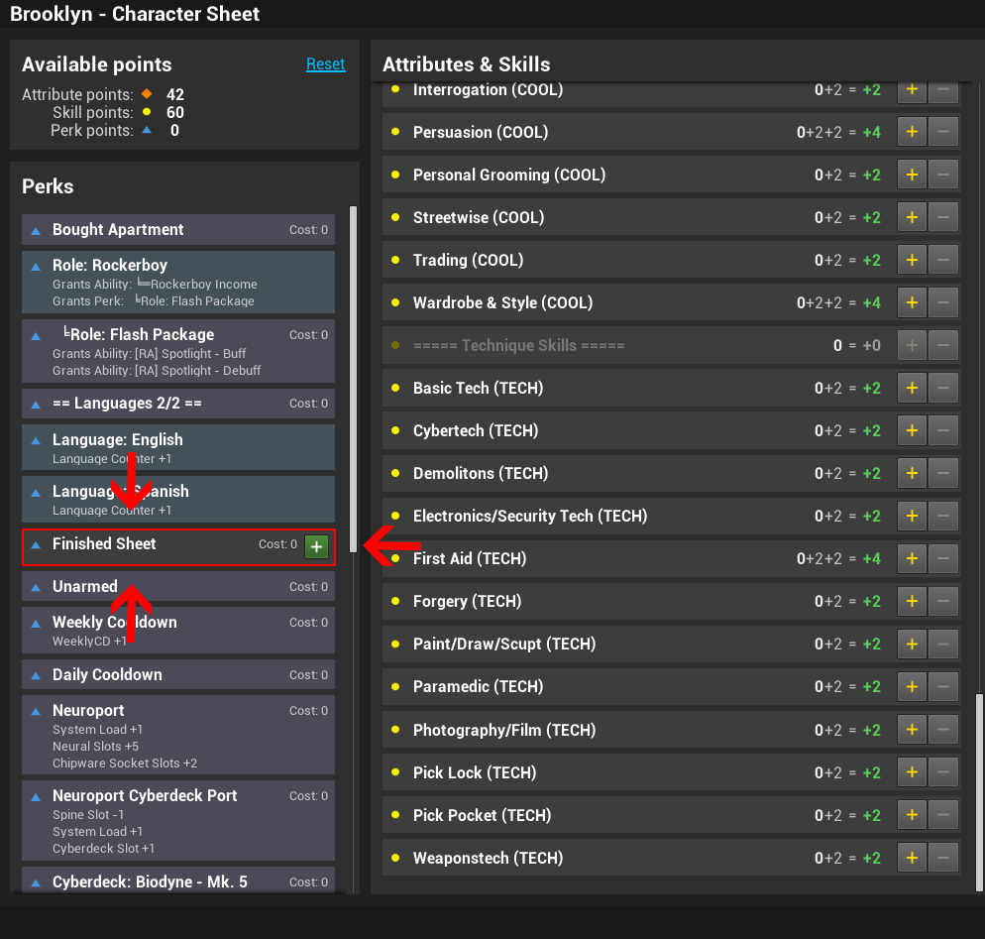Increase Weaponstech (TECH) skill
985x939 pixels.
(x=912, y=858)
